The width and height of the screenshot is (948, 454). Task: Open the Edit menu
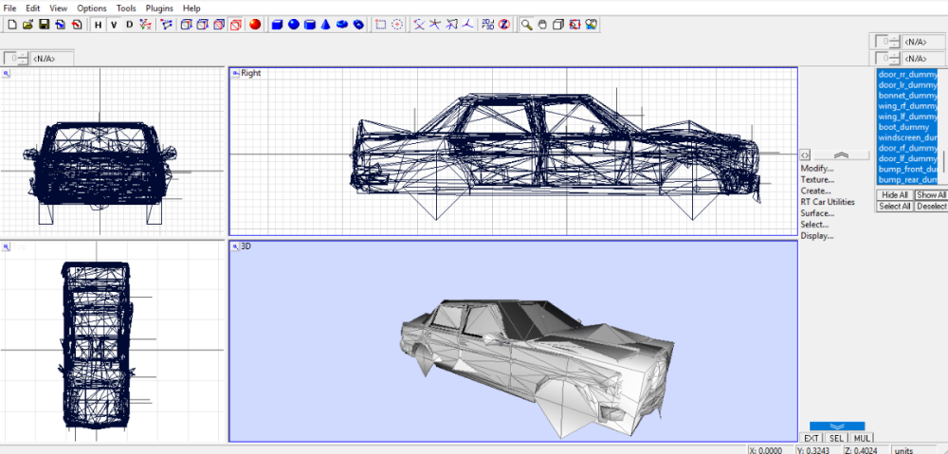32,9
